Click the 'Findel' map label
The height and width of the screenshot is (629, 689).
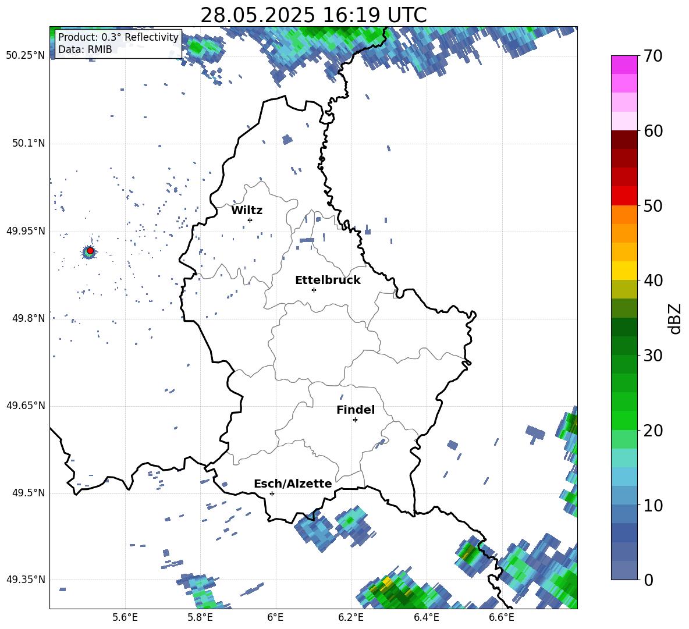[356, 410]
